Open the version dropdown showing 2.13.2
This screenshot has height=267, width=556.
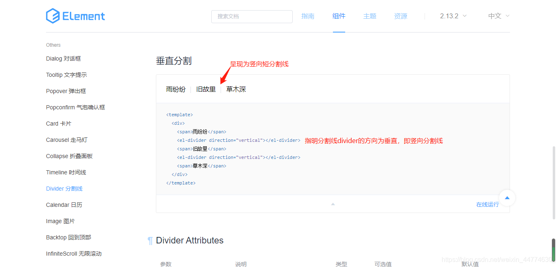coord(453,16)
